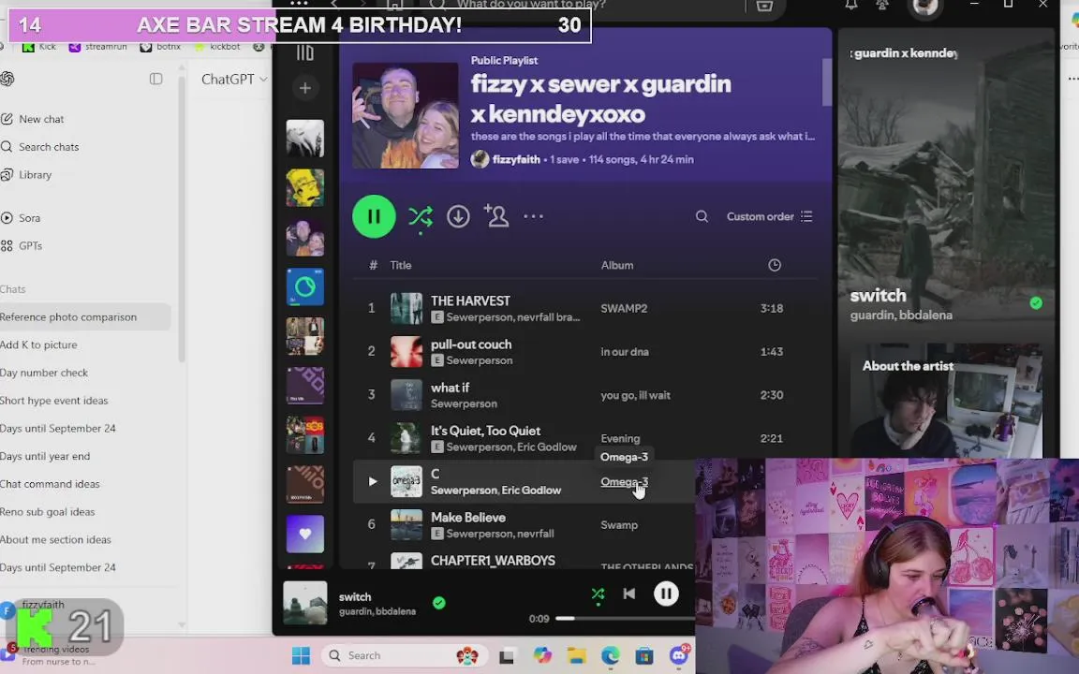Open Spotify Your Library icon
The height and width of the screenshot is (674, 1079).
pyautogui.click(x=304, y=52)
